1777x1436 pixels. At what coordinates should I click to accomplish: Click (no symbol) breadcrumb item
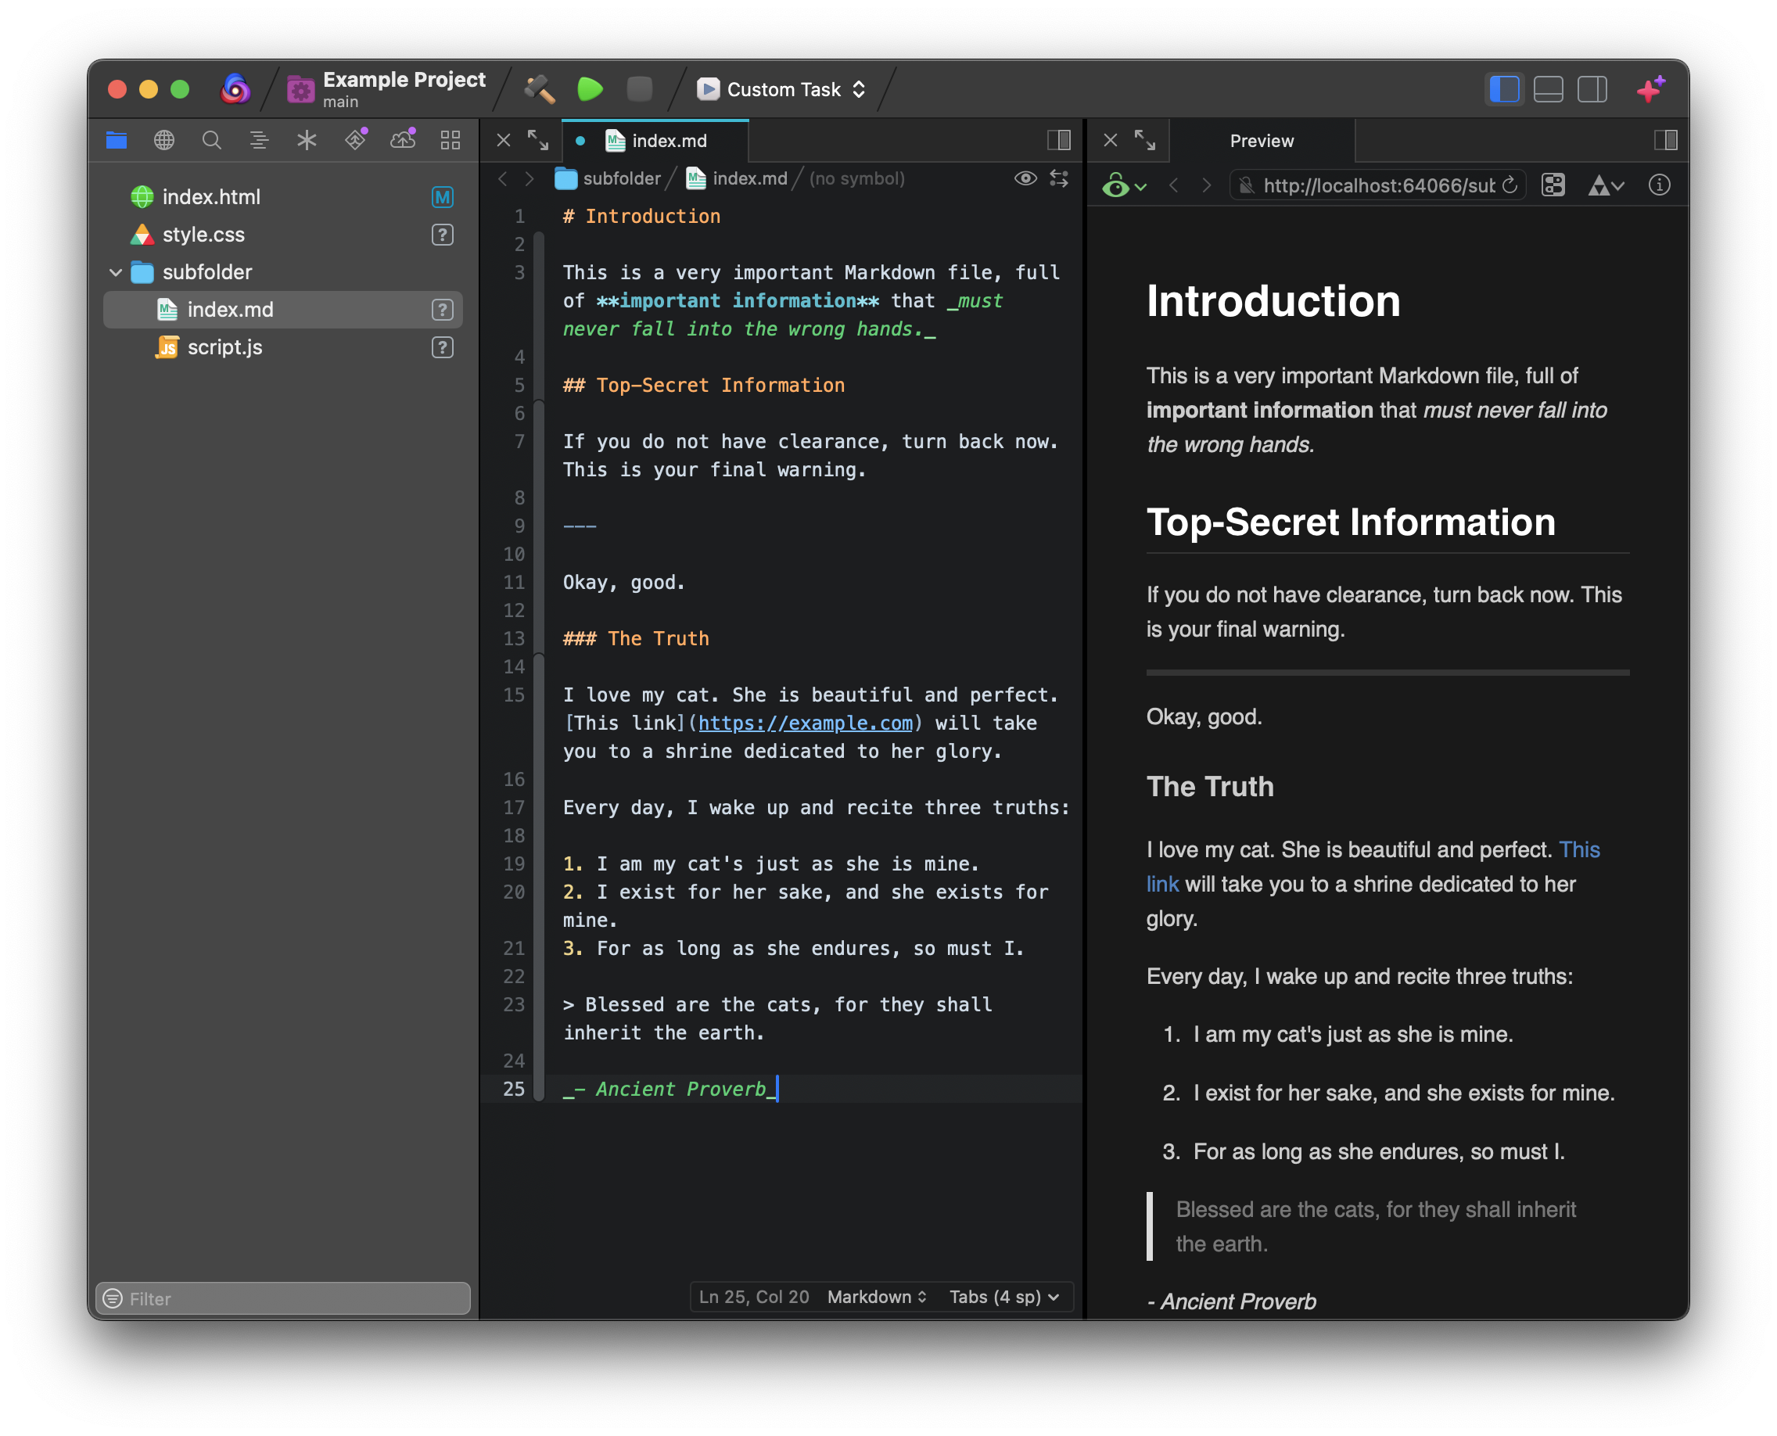coord(856,178)
